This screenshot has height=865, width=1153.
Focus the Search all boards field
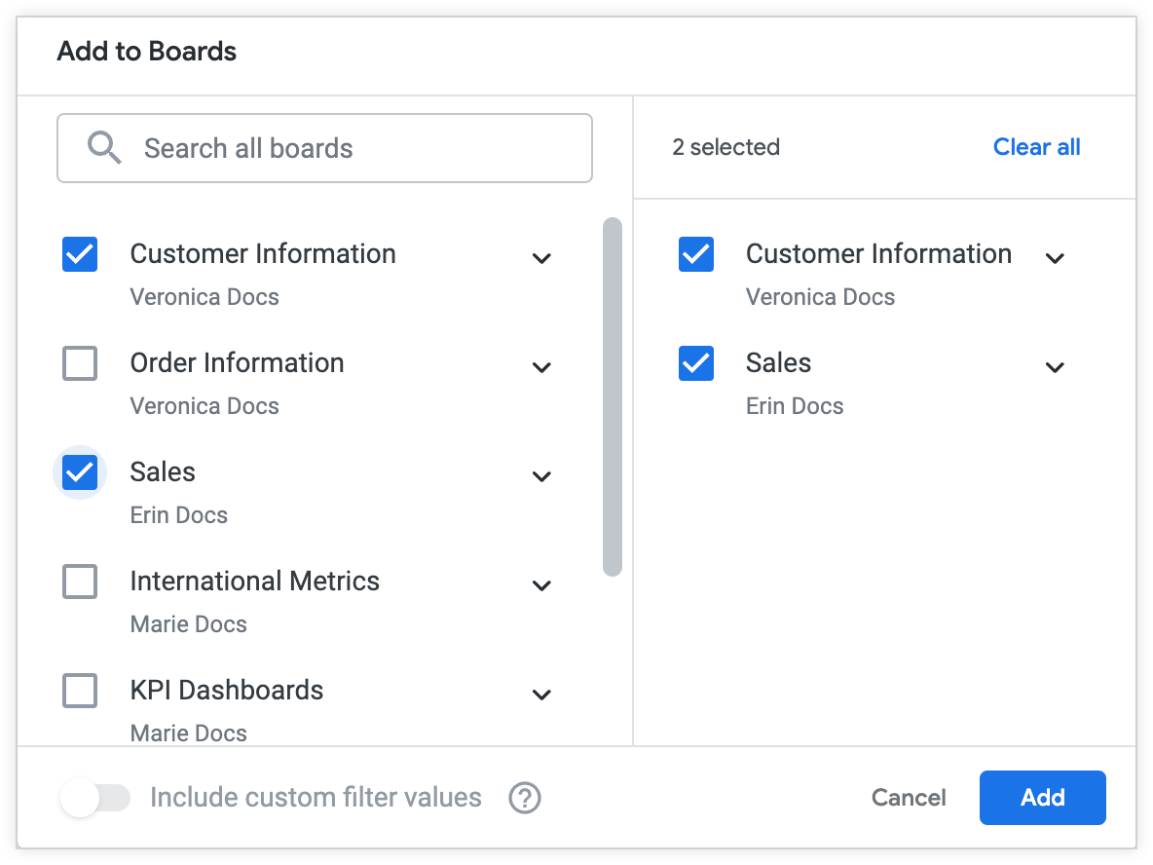pos(351,148)
